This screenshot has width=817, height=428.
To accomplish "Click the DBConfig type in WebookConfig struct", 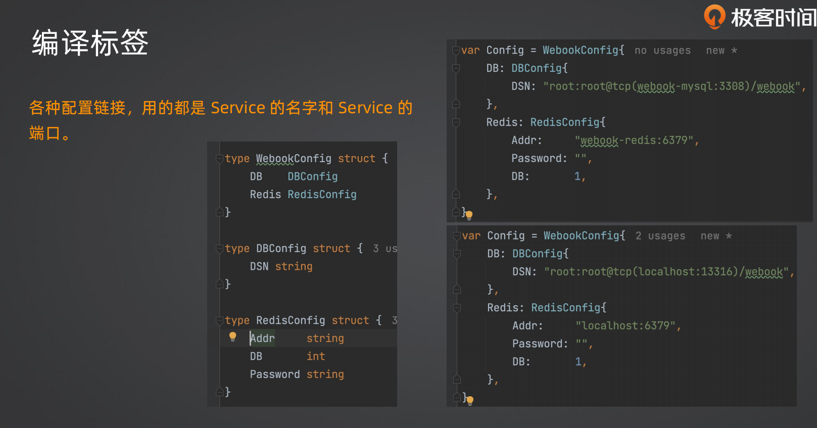I will 312,176.
